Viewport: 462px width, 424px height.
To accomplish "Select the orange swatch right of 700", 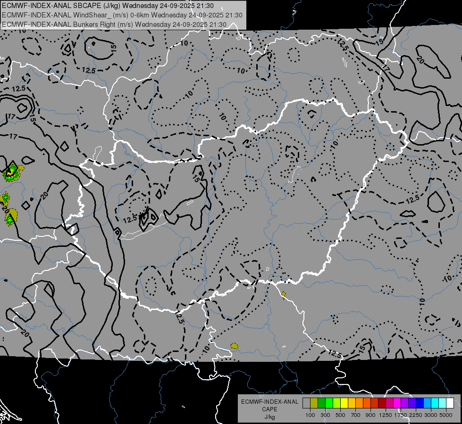I will [x=359, y=403].
